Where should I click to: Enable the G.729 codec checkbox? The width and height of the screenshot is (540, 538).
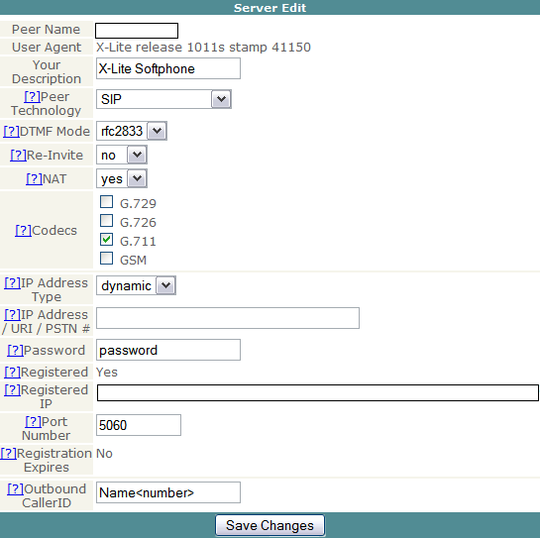point(106,202)
